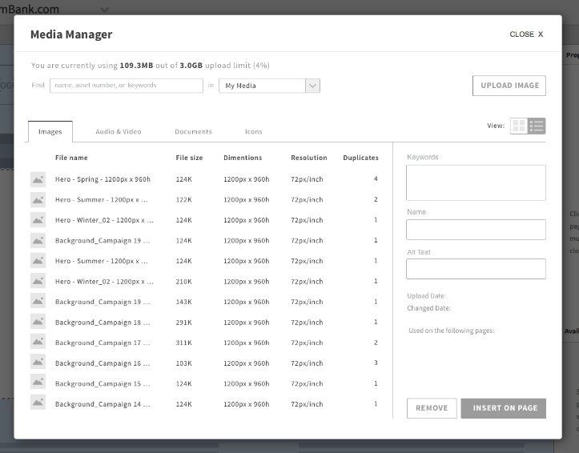Click thumbnail icon for Background_Campaign 18 row

[x=38, y=322]
